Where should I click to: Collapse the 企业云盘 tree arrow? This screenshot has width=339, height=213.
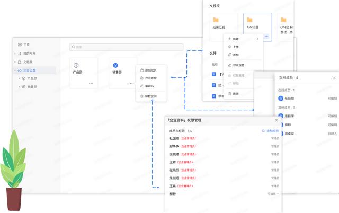click(x=15, y=70)
